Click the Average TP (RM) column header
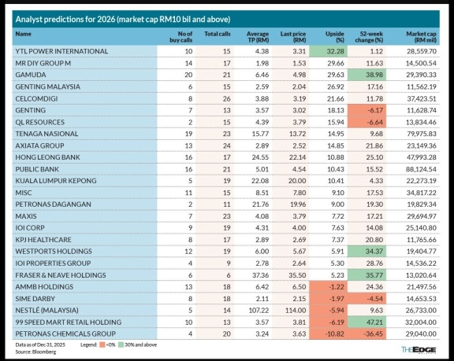 pos(258,37)
